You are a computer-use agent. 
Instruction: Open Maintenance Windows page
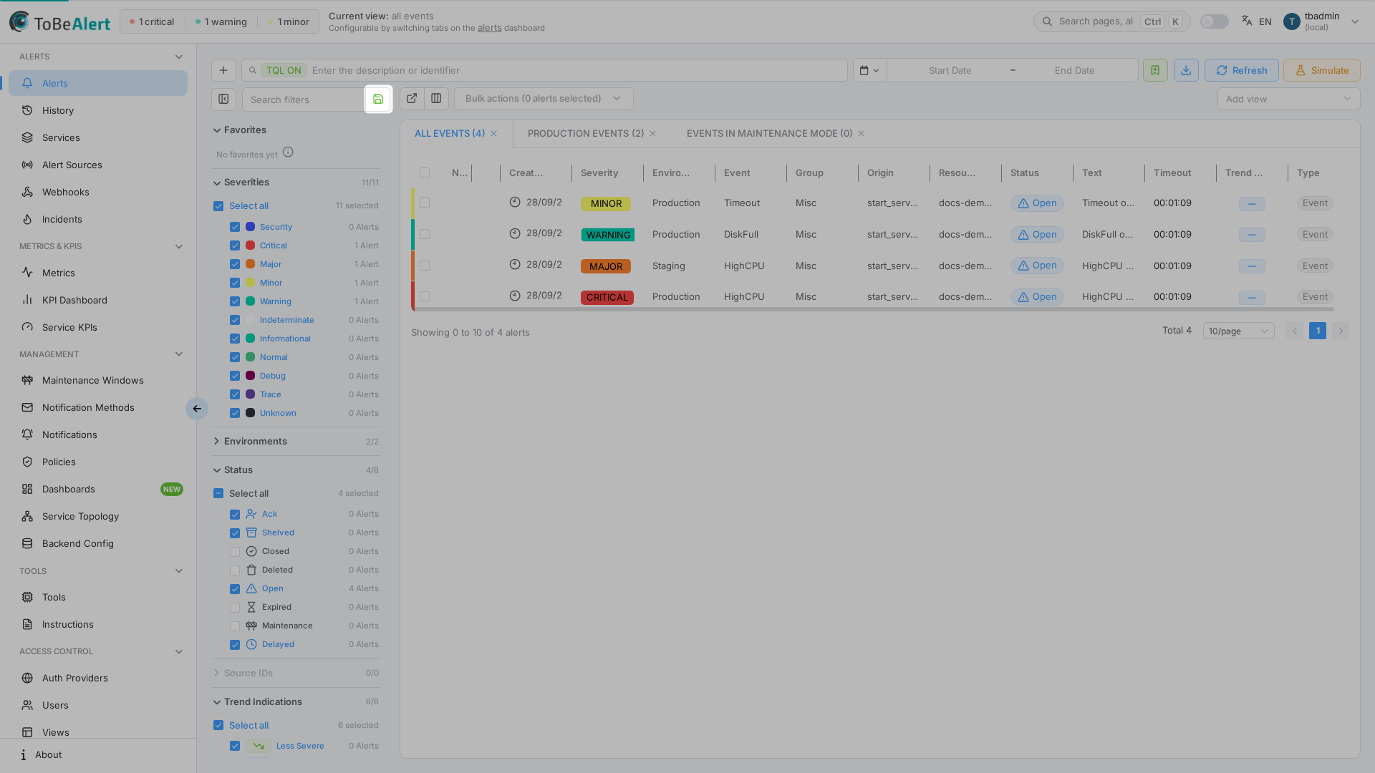tap(98, 380)
